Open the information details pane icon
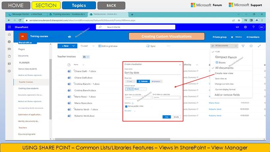The width and height of the screenshot is (270, 152). (251, 46)
